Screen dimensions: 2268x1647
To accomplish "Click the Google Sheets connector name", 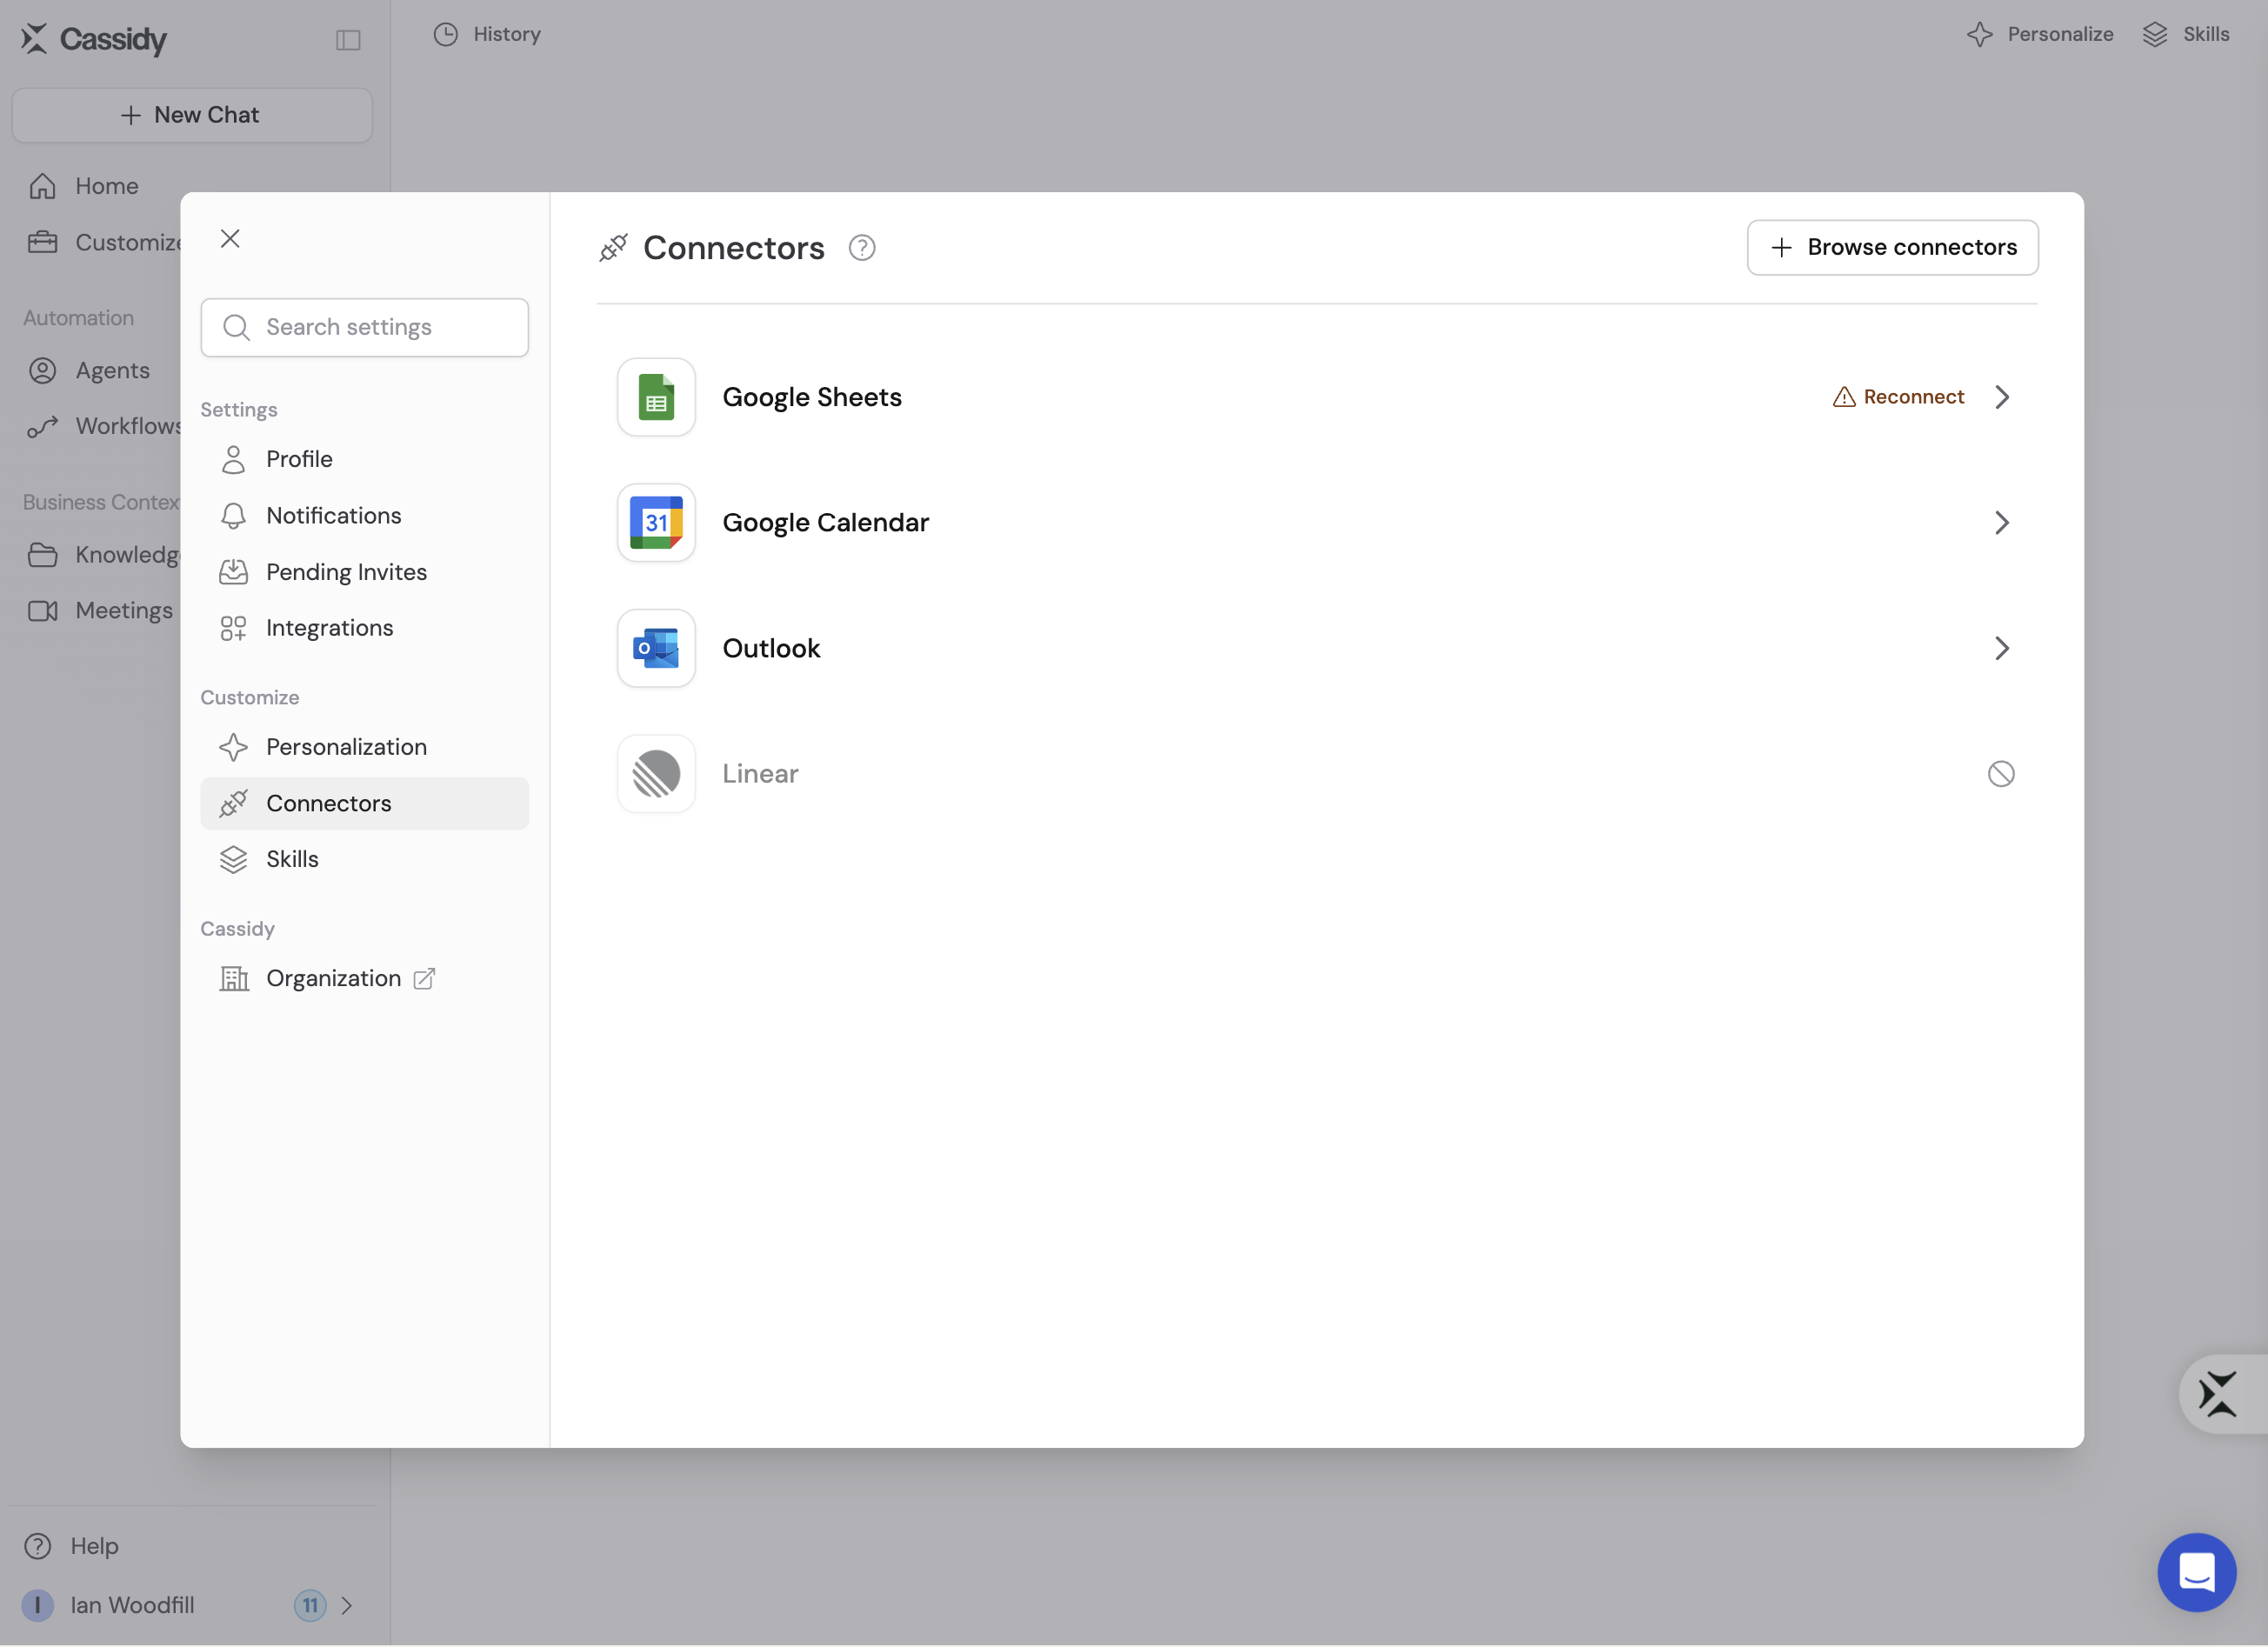I will pos(812,397).
